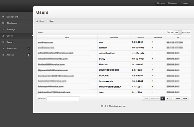Click the Assets badge showing 2
This screenshot has height=127, width=194.
[29, 55]
